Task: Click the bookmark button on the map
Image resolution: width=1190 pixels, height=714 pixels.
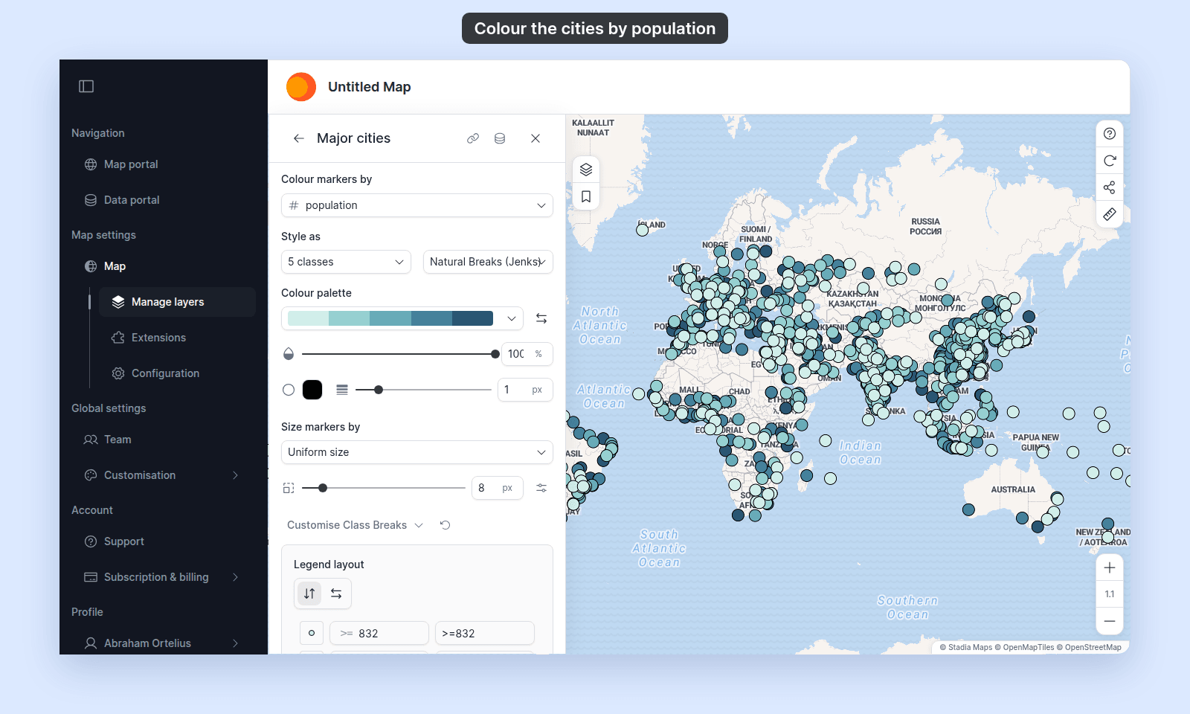Action: [x=586, y=197]
